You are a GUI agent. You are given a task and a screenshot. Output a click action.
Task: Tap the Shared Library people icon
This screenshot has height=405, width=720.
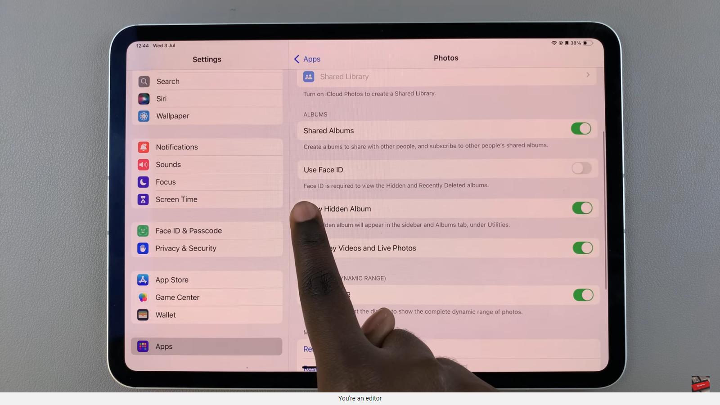(x=309, y=77)
